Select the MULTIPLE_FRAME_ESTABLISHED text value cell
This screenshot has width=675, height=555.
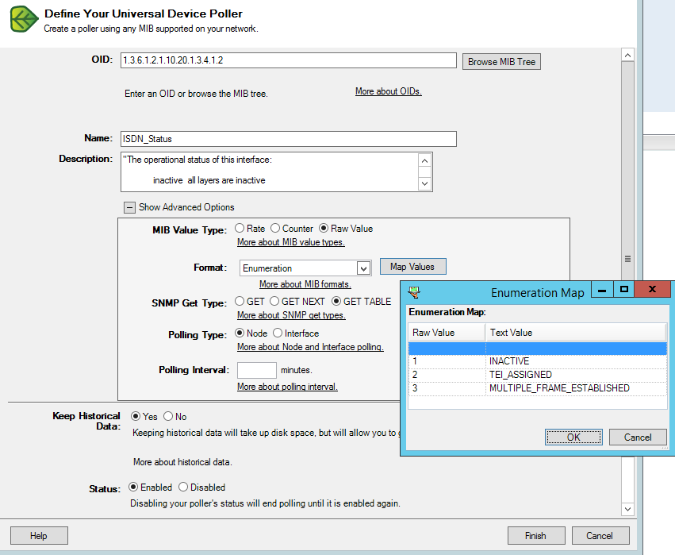point(577,387)
